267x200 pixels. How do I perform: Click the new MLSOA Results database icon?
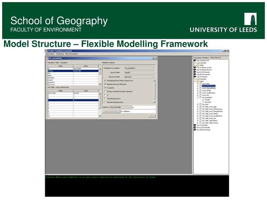coord(195,130)
